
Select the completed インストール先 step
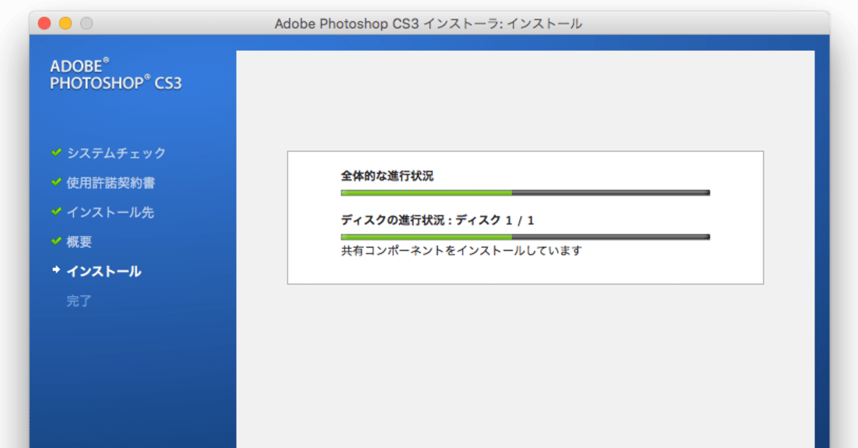(x=111, y=212)
